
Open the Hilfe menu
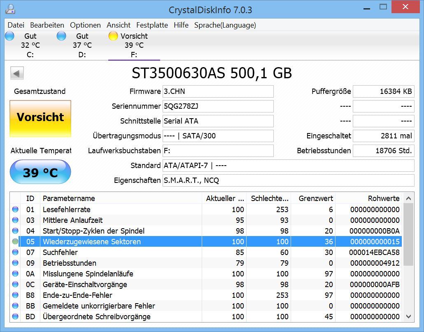181,25
